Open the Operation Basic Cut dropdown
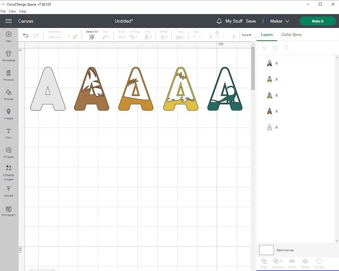 (59, 37)
